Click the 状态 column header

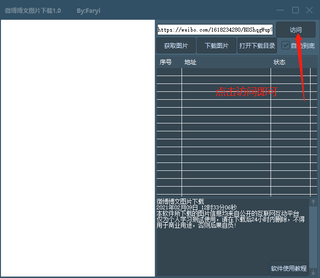click(291, 62)
